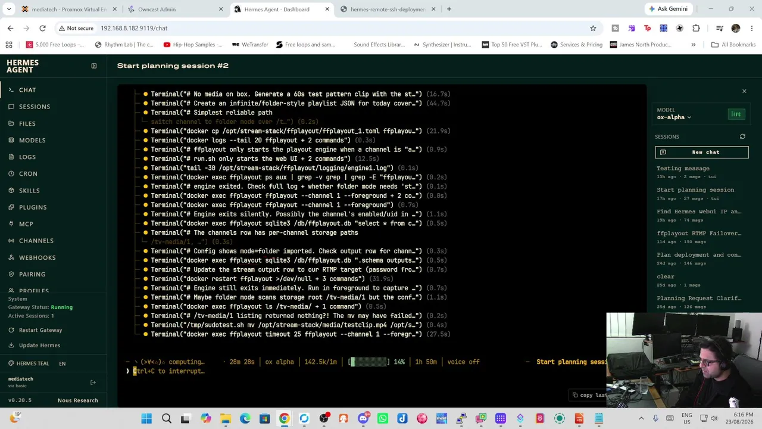Viewport: 762px width, 429px height.
Task: Open the All Bookmarks folder
Action: point(733,45)
